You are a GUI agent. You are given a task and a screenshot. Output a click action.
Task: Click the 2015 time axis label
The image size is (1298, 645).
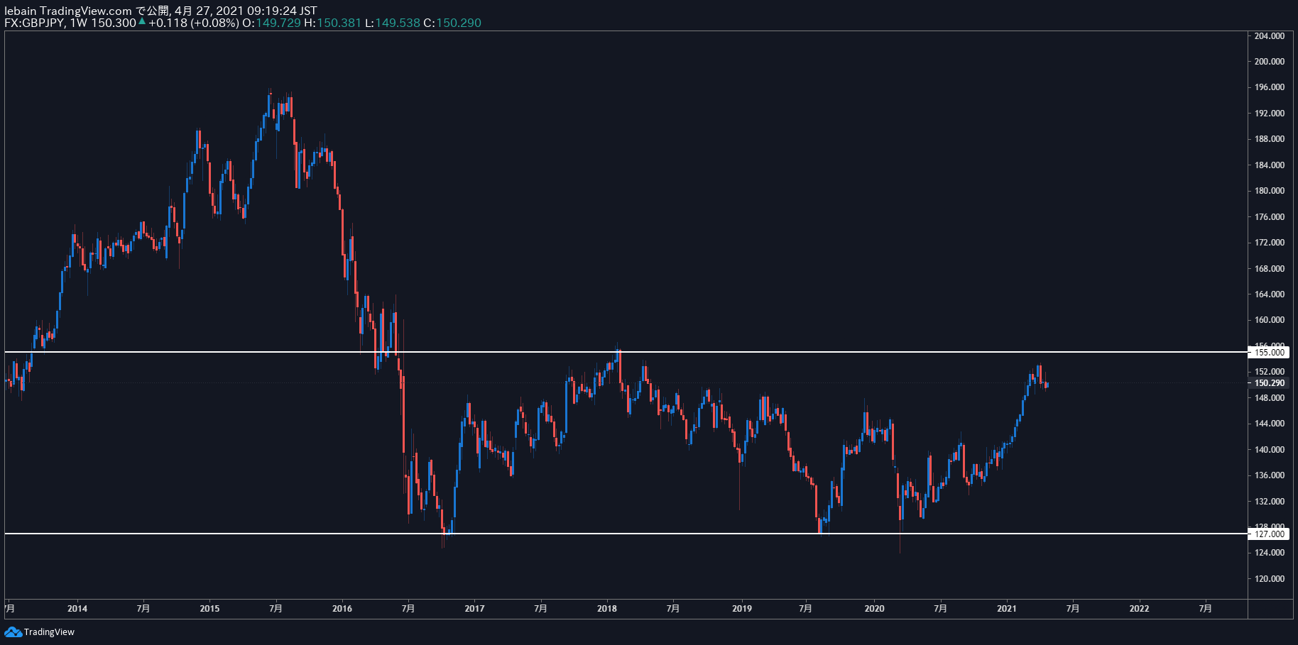coord(209,609)
